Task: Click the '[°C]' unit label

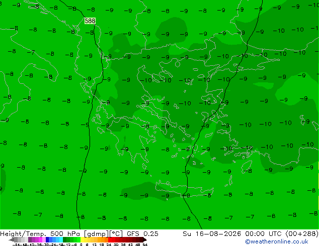Action: [116, 234]
